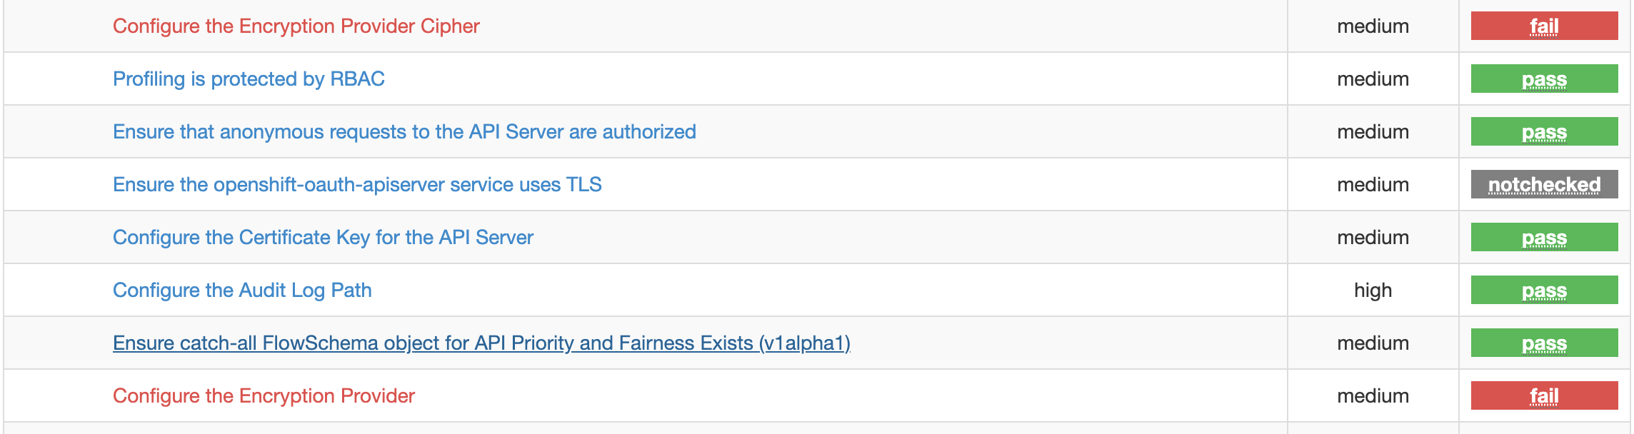Click the high severity label for Audit Log Path
Viewport: 1634px width, 434px height.
(x=1373, y=289)
